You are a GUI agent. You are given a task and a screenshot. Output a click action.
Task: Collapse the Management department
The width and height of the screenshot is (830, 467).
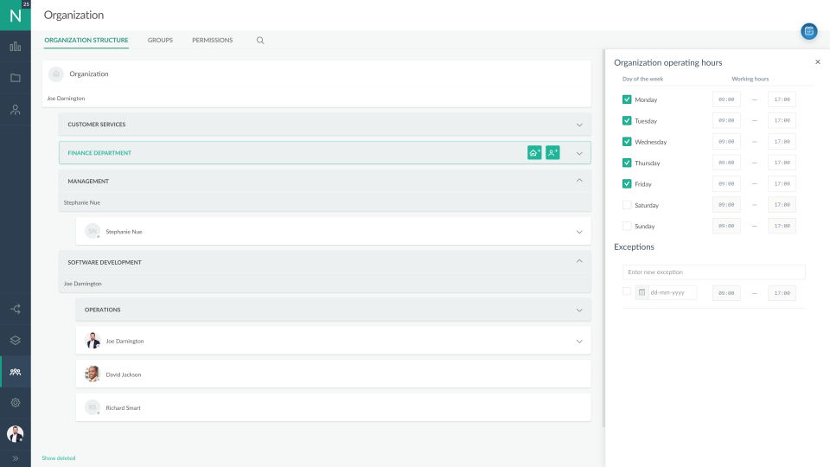pos(579,181)
